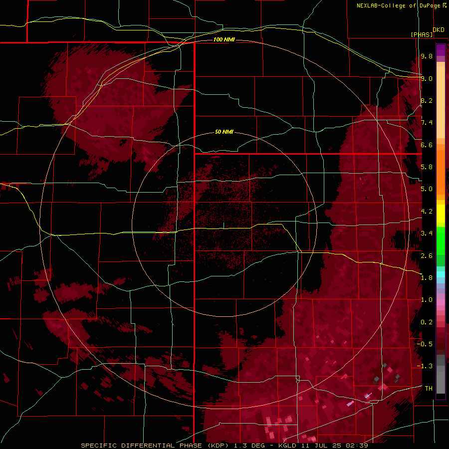Pick the 5.8 scale value
449x449 pixels.
[x=427, y=167]
